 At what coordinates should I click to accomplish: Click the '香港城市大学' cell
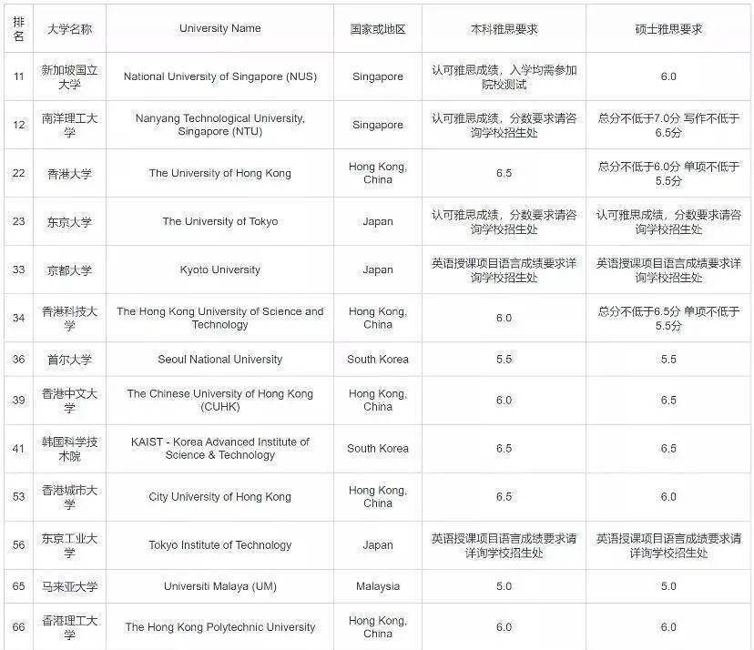[69, 497]
